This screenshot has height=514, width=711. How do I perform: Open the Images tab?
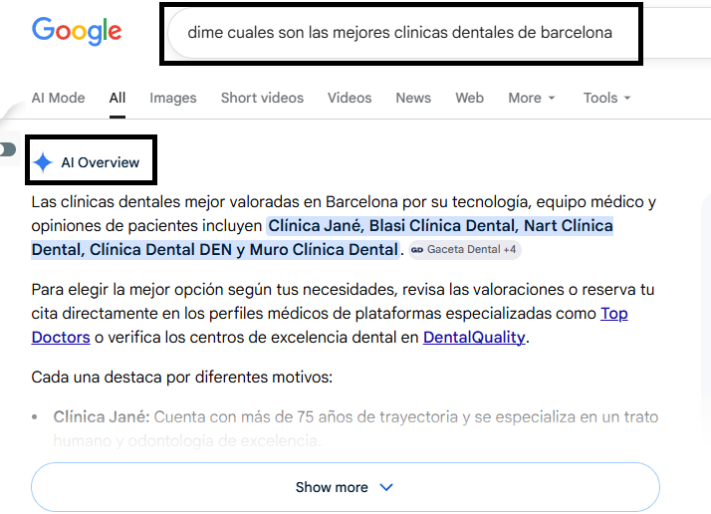[172, 98]
